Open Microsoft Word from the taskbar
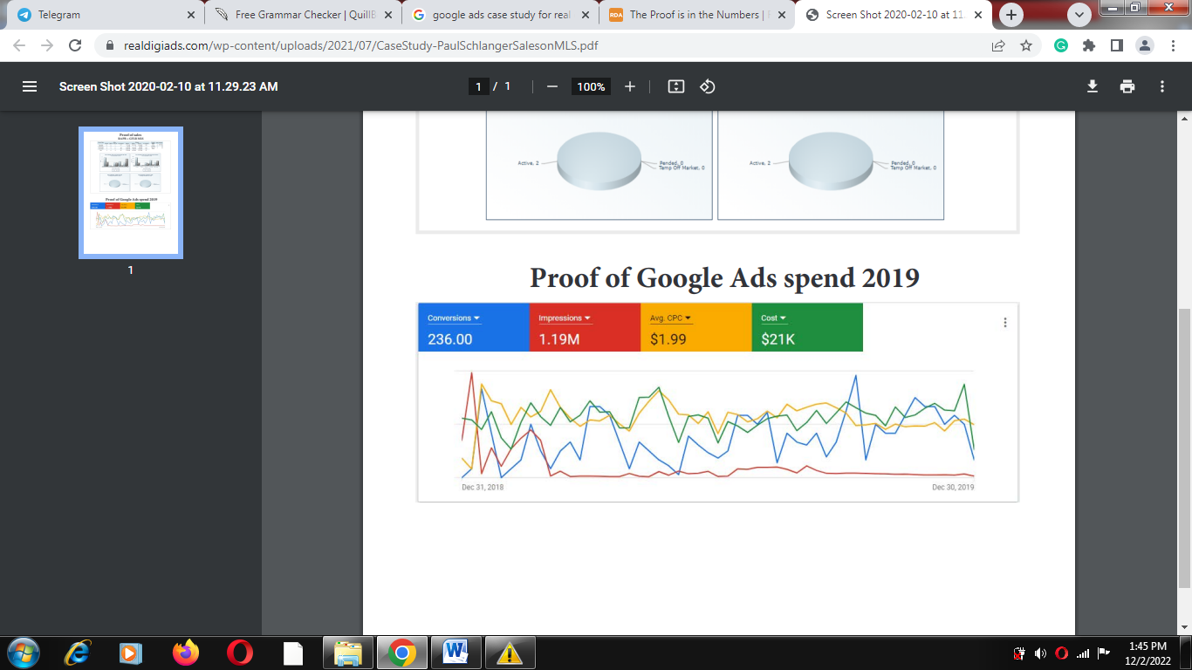The height and width of the screenshot is (670, 1192). pos(455,653)
